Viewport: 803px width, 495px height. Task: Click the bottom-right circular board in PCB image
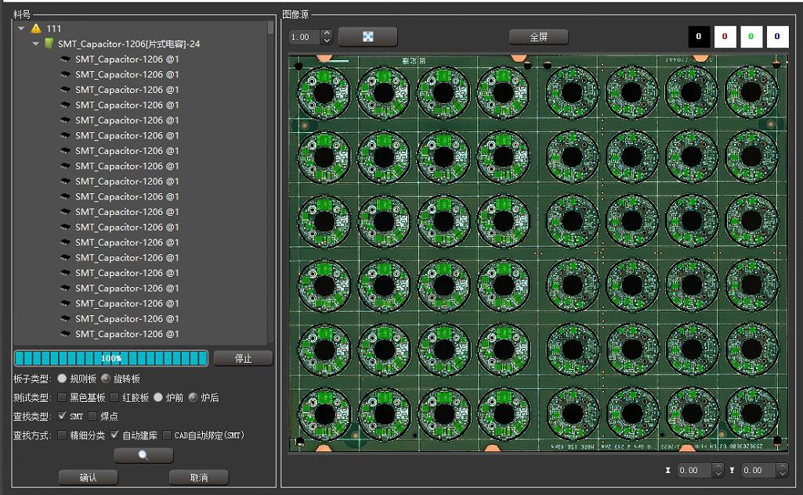(751, 413)
